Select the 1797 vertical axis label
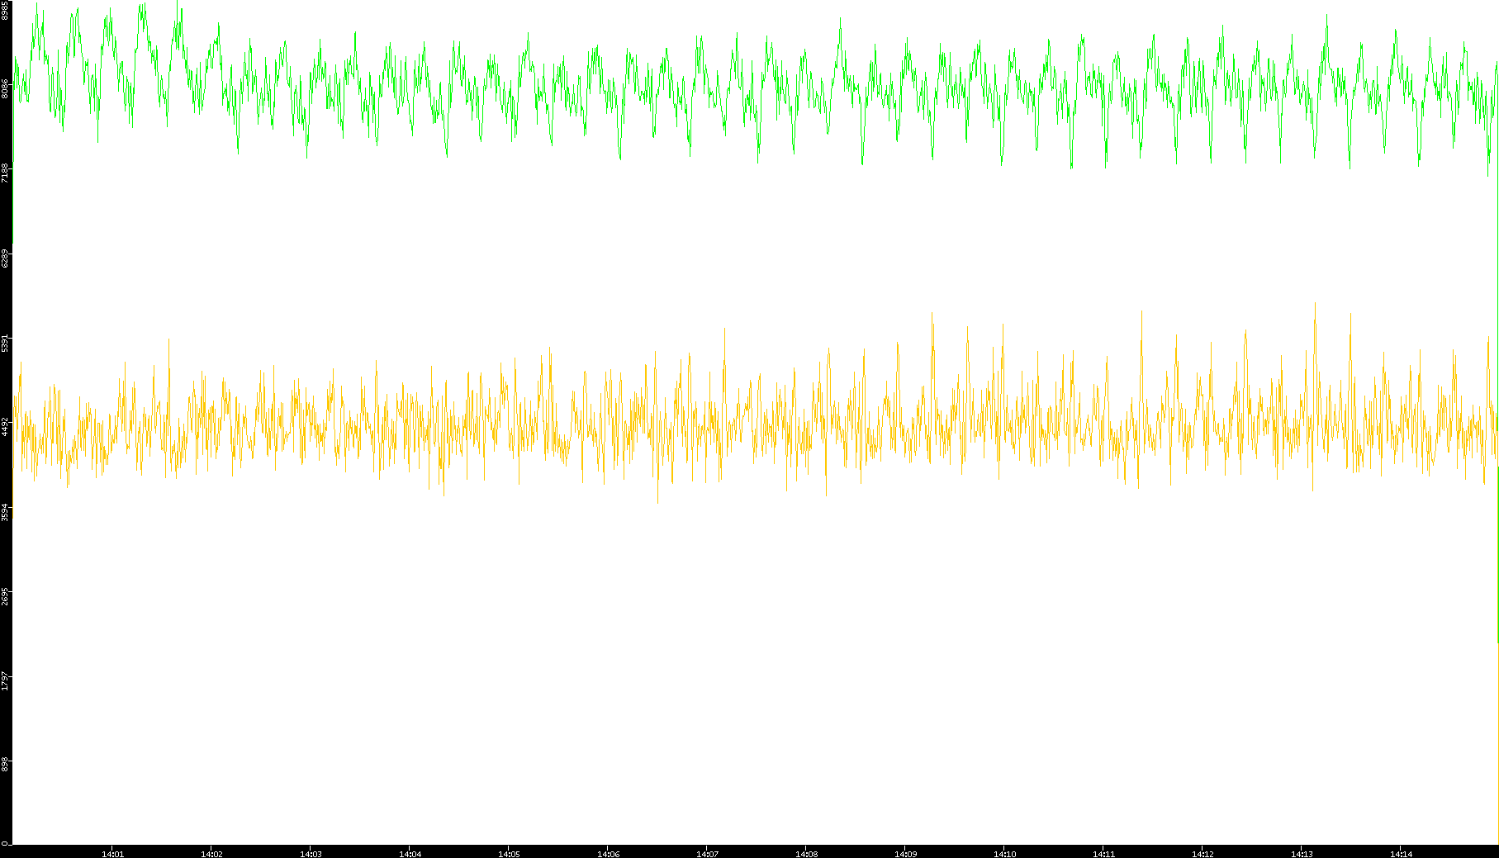 coord(5,681)
